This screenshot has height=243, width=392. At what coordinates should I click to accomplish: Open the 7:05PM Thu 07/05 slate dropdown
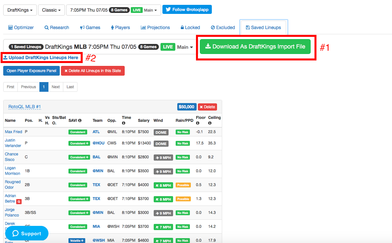point(113,10)
